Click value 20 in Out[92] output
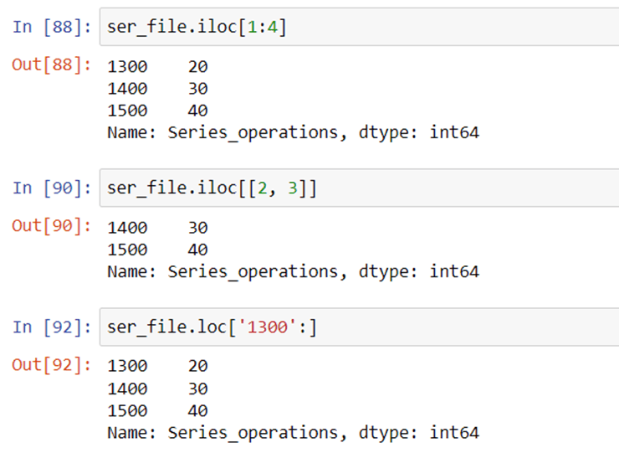Image resolution: width=619 pixels, height=453 pixels. pyautogui.click(x=197, y=366)
